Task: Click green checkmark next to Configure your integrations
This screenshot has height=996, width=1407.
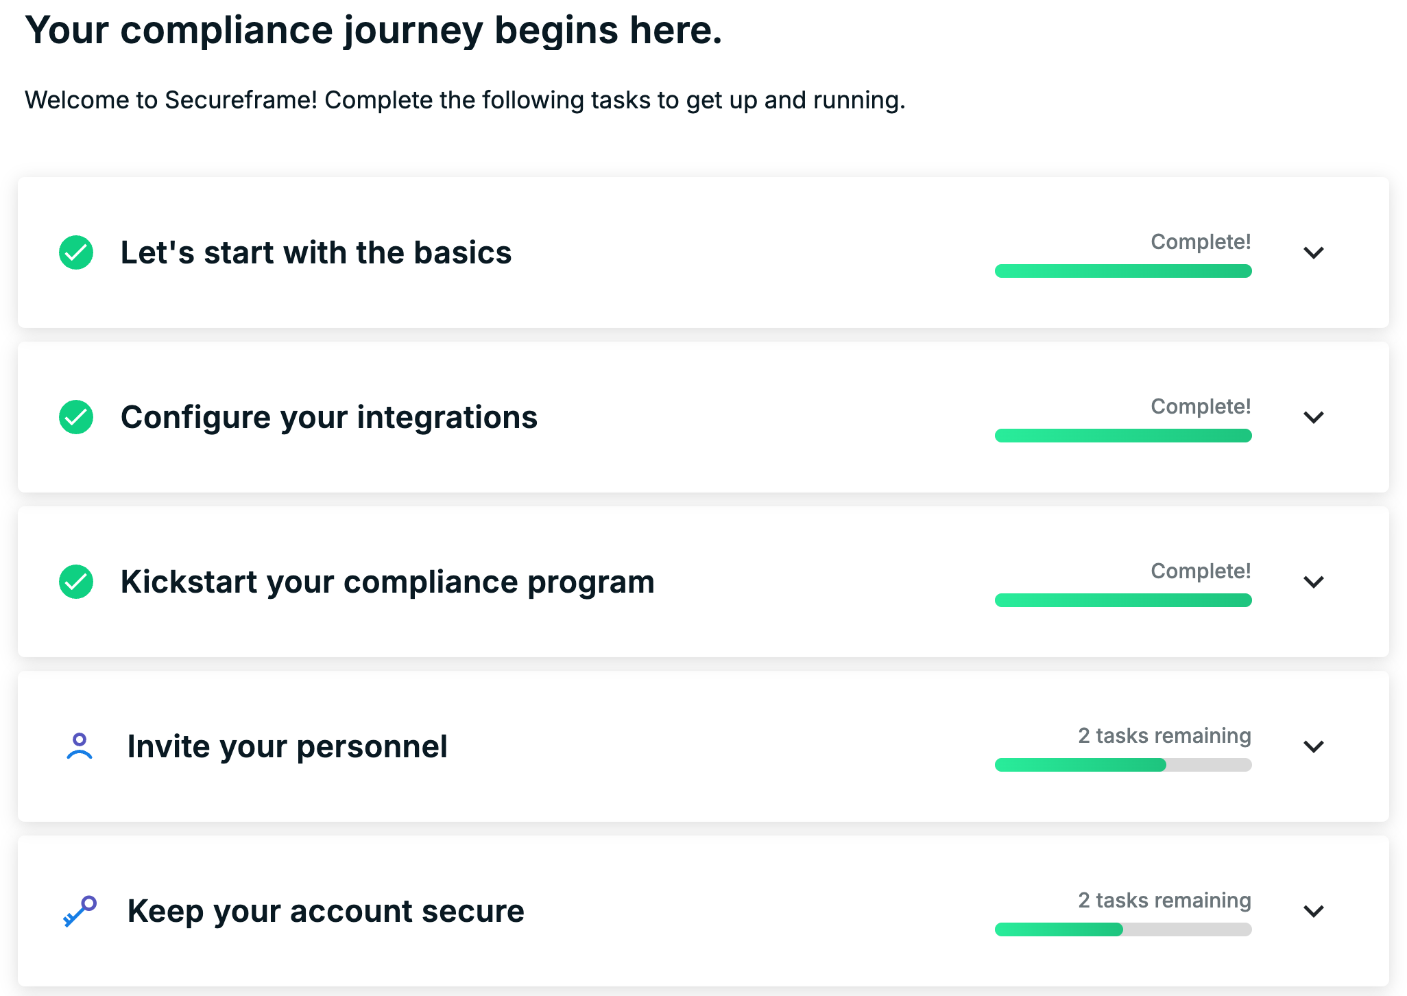Action: point(76,417)
